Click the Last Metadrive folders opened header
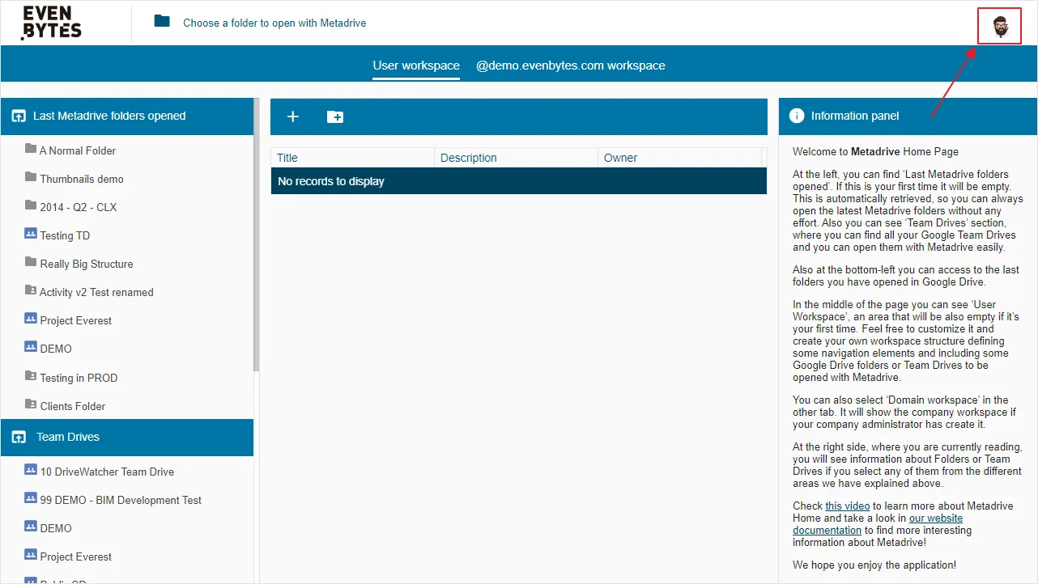1038x584 pixels. pyautogui.click(x=127, y=116)
